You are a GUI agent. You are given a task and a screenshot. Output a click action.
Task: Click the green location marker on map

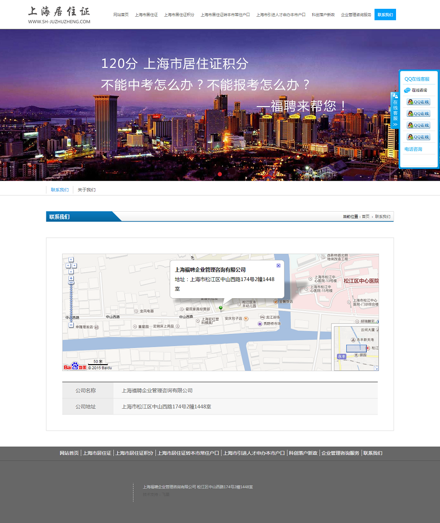tap(220, 308)
